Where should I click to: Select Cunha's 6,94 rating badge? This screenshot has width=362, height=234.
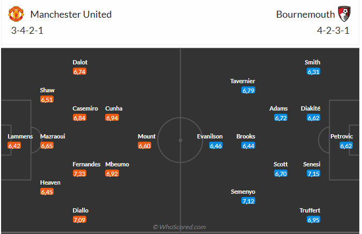click(x=112, y=118)
